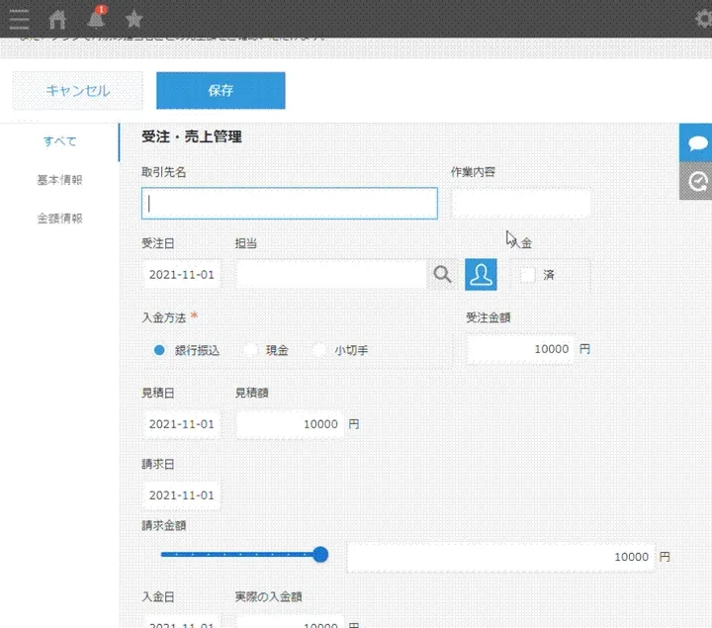Select the 銀行振込 radio button
712x628 pixels.
pos(159,350)
